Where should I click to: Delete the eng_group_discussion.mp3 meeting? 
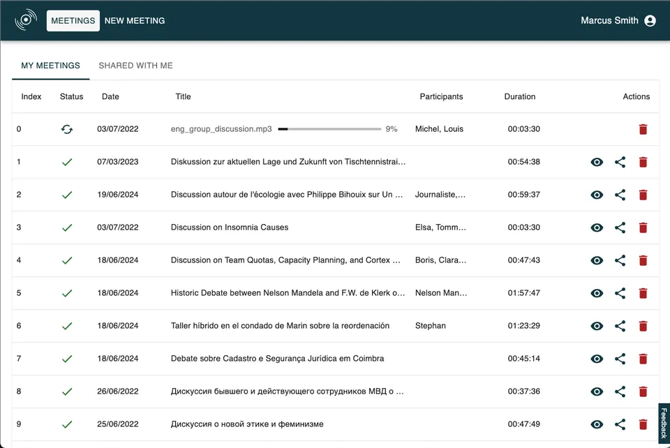[x=643, y=129]
